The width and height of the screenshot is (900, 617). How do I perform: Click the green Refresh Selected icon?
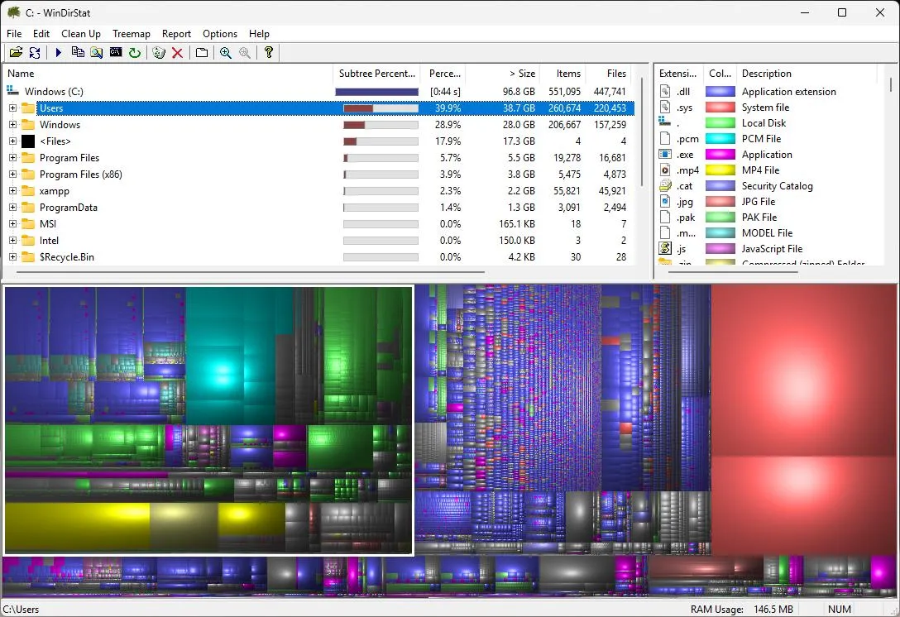pyautogui.click(x=135, y=53)
